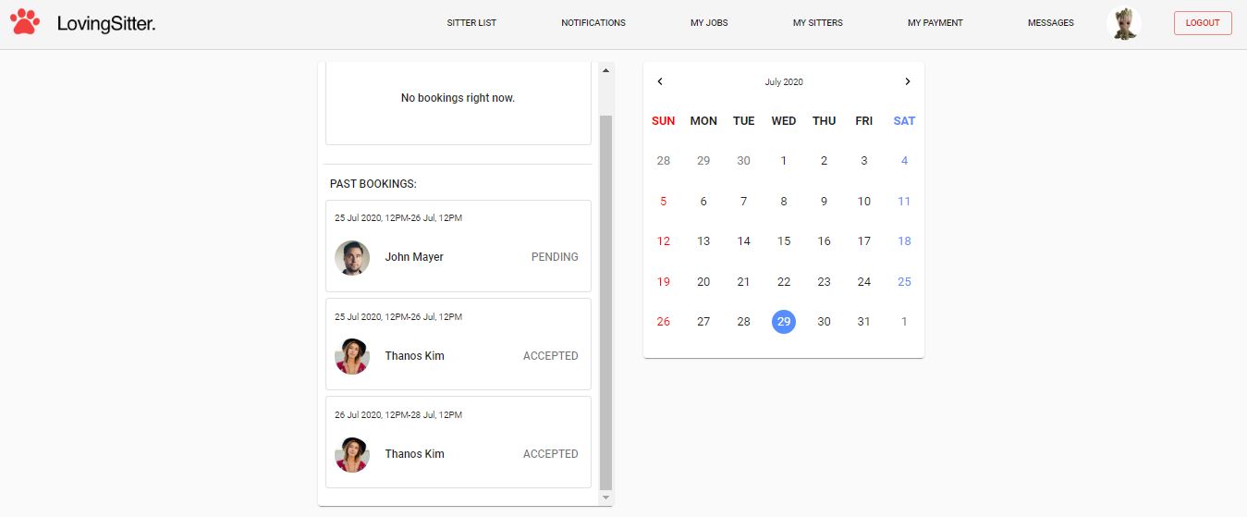Select July 15 in the calendar
The image size is (1247, 517).
pos(784,241)
